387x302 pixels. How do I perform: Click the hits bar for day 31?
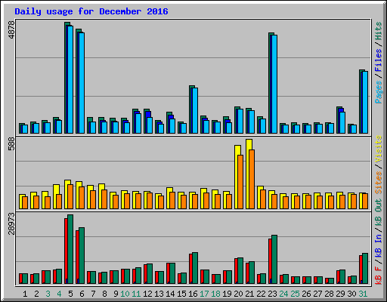pos(361,101)
